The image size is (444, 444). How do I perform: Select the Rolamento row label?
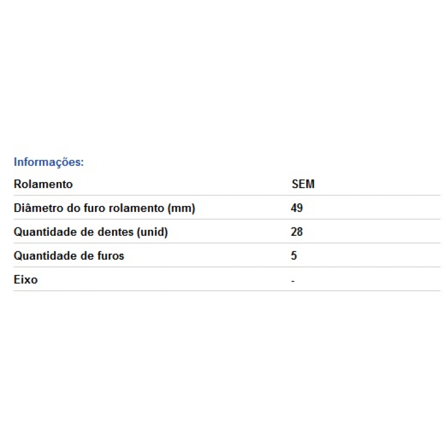tap(43, 184)
